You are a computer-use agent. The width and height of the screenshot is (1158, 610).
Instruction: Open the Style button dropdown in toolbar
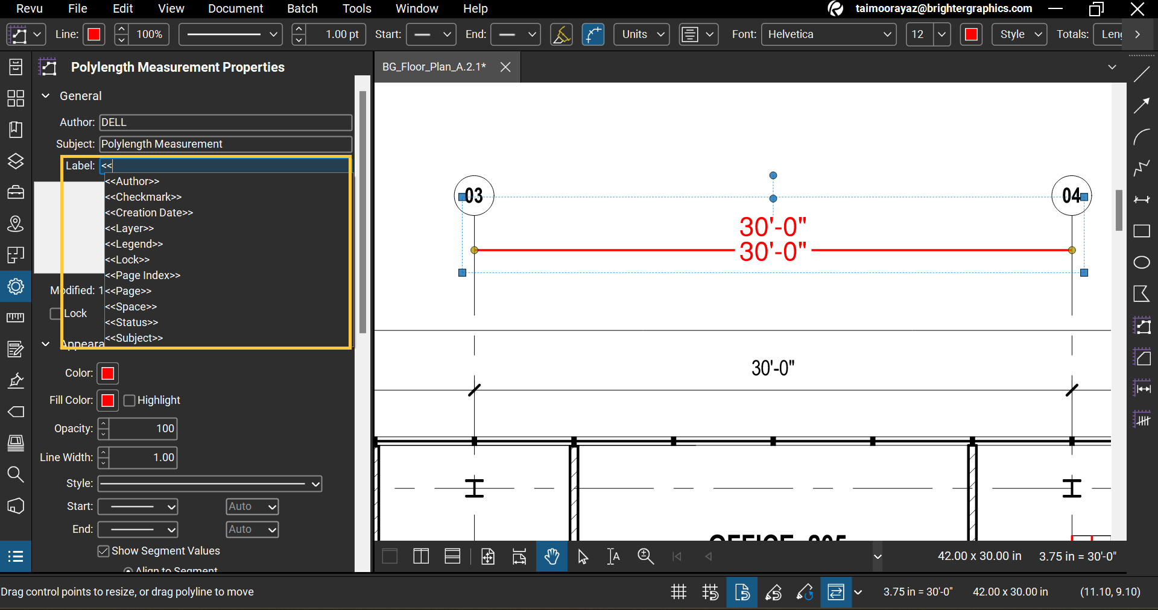pyautogui.click(x=1019, y=34)
